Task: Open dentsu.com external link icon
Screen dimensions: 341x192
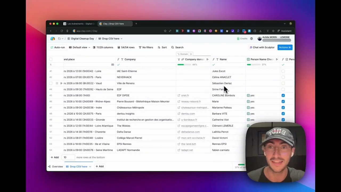Action: pos(179,114)
